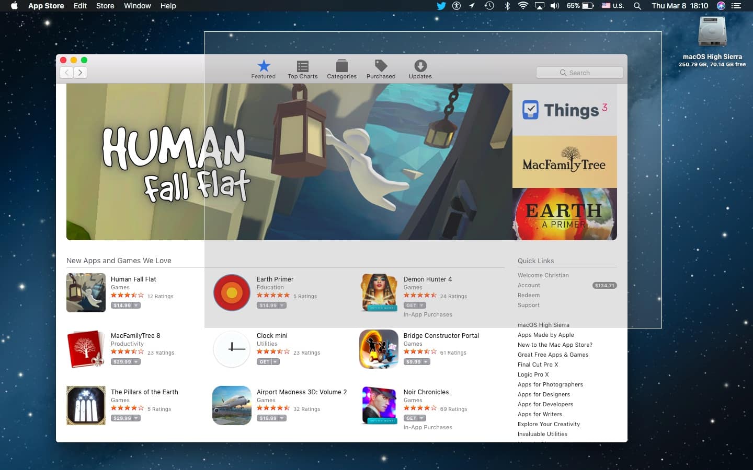This screenshot has height=470, width=753.
Task: Open the Human Fall Flat title link
Action: (x=133, y=279)
